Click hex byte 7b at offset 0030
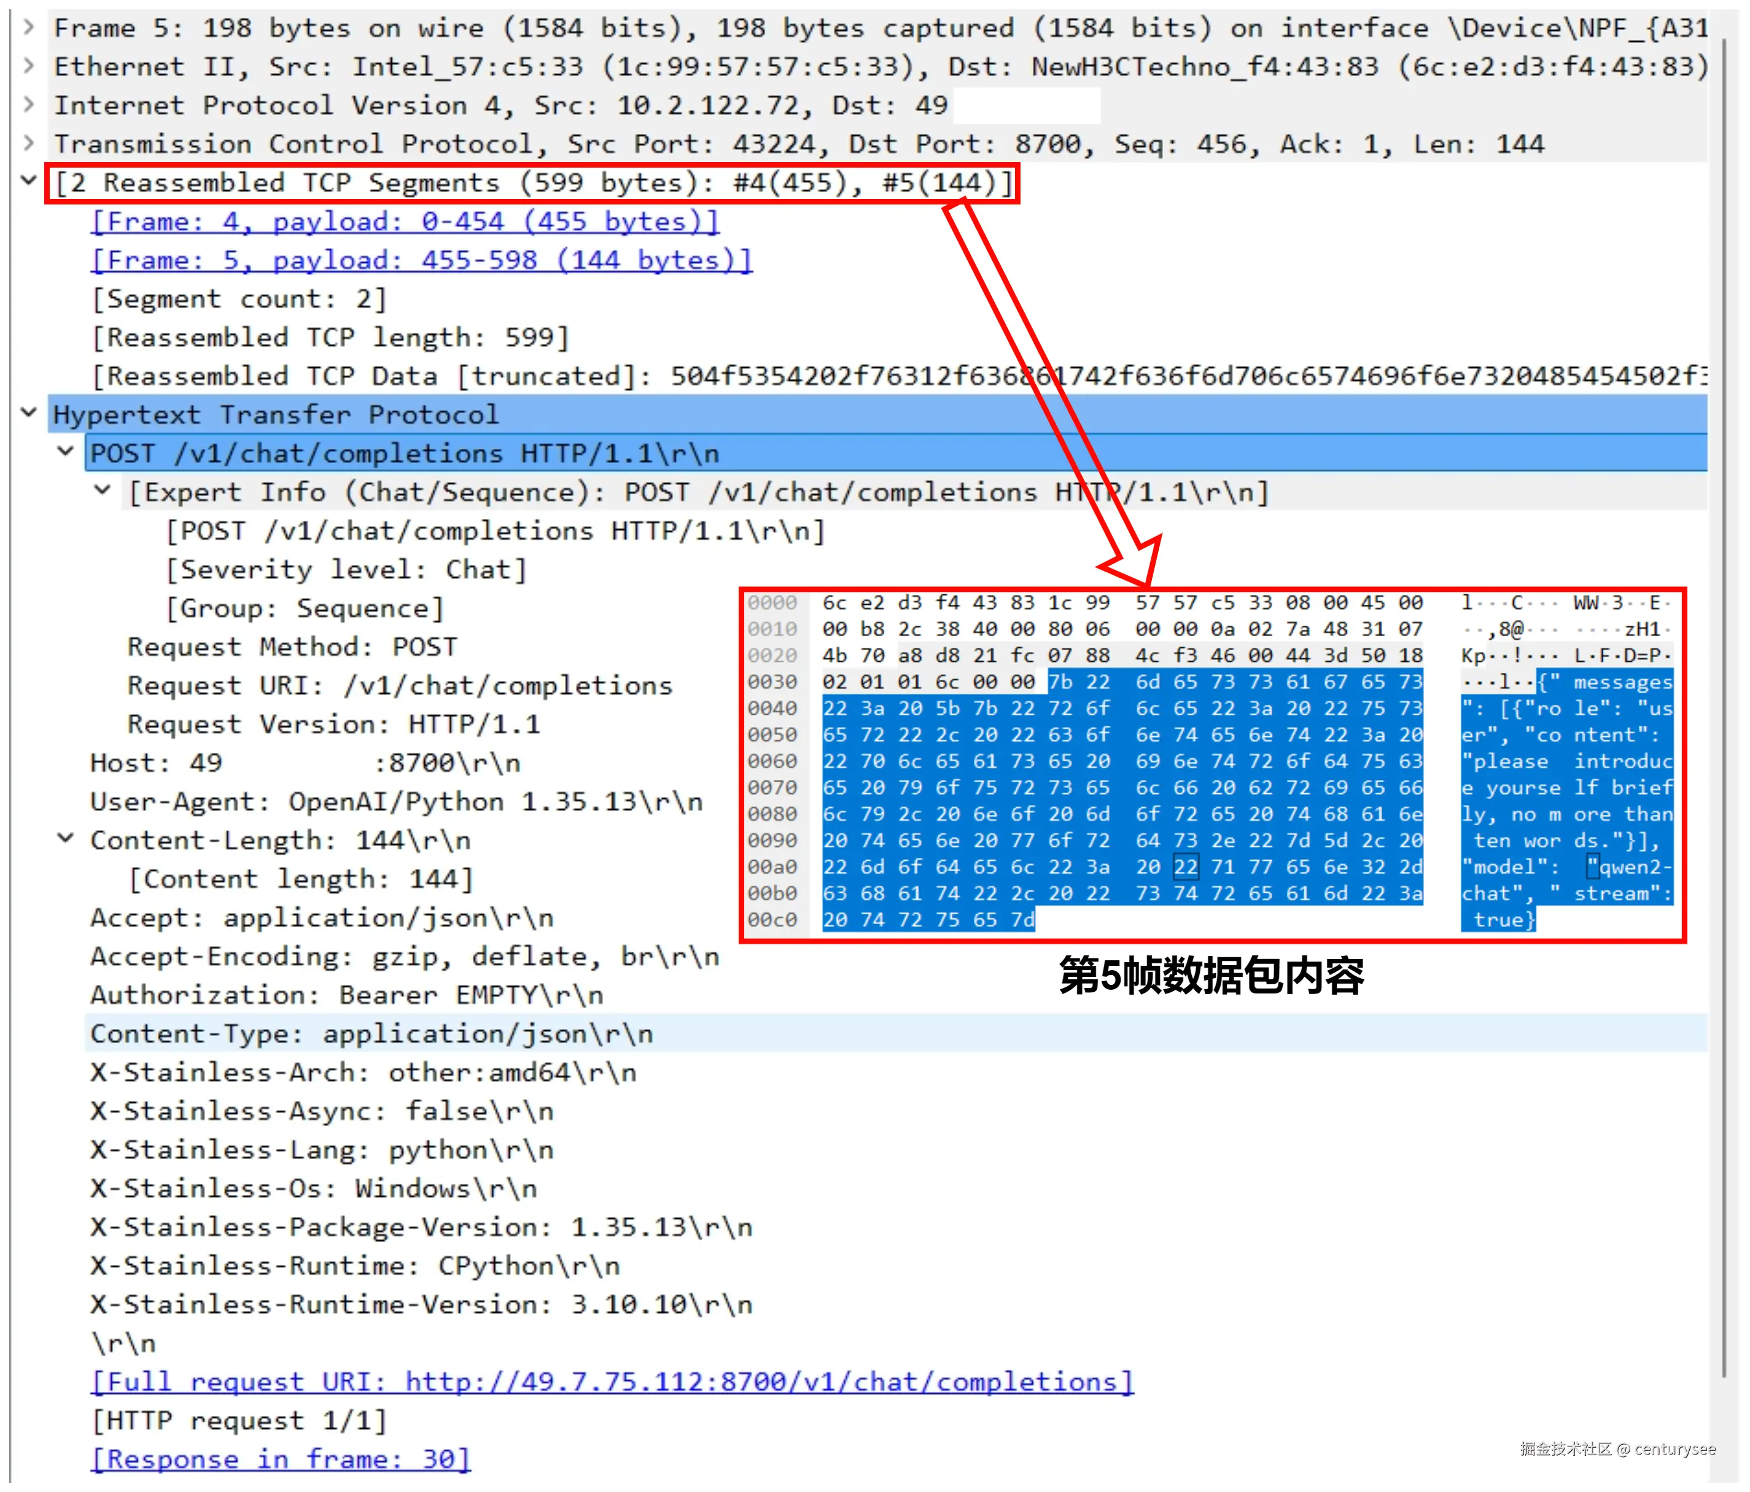Screen dimensions: 1750x1492 pyautogui.click(x=1060, y=682)
